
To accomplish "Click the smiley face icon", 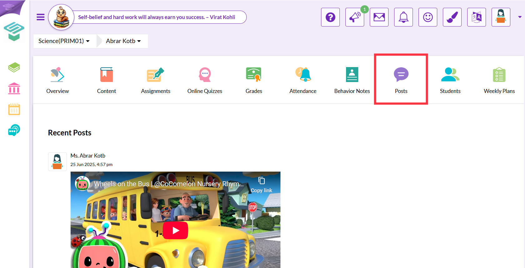I will pos(428,17).
